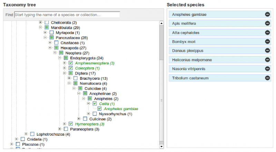Check the Culicinae checkbox
The image size is (276, 152).
point(85,119)
